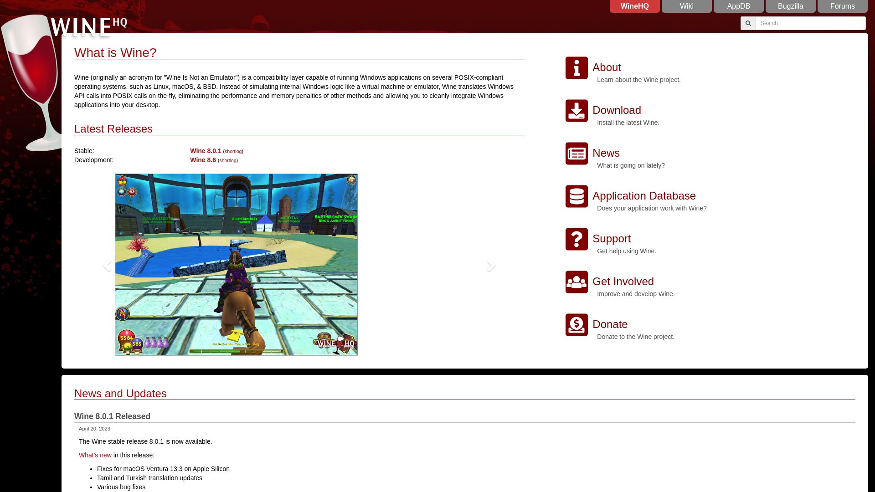Screen dimensions: 875x492
Task: Go back with the carousel left arrow
Action: point(108,265)
